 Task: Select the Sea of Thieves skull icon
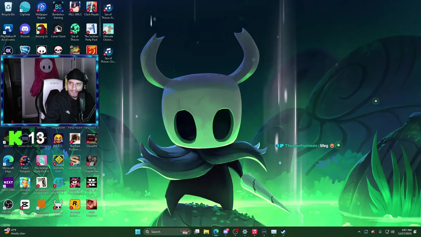pos(75,33)
